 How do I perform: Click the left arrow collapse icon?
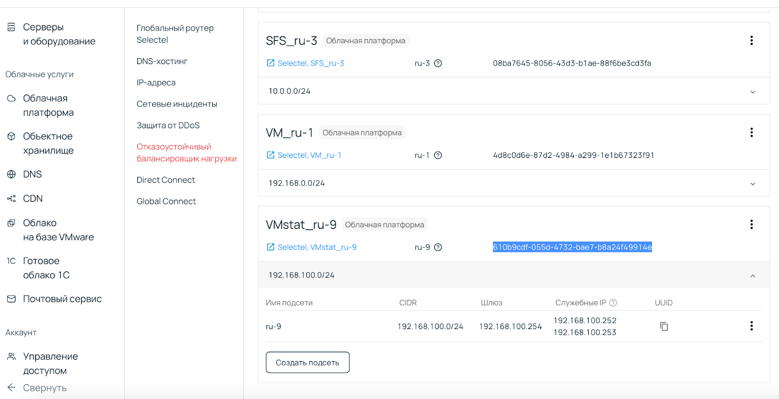[11, 387]
